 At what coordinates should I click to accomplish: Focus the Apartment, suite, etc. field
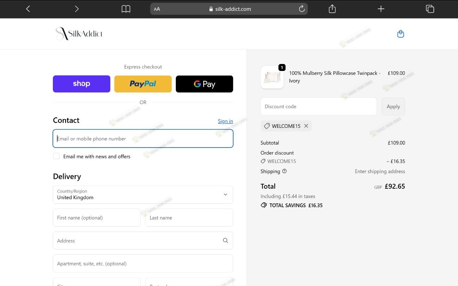pyautogui.click(x=143, y=264)
